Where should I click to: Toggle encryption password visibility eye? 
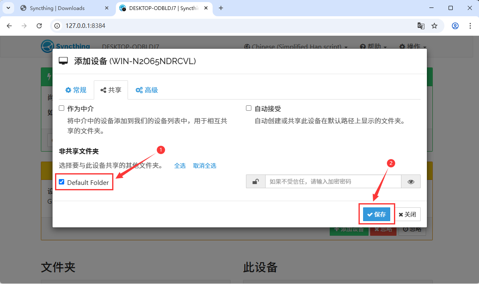[411, 182]
